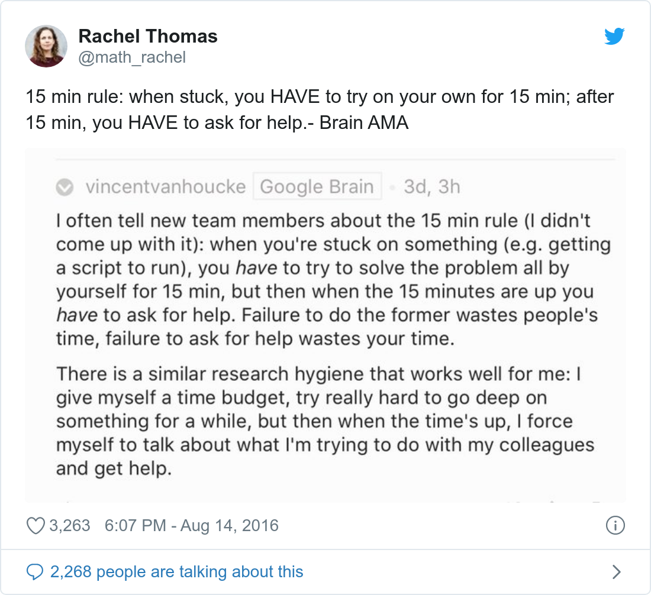The image size is (651, 595).
Task: Click the 3d, 3h comment age
Action: point(432,187)
